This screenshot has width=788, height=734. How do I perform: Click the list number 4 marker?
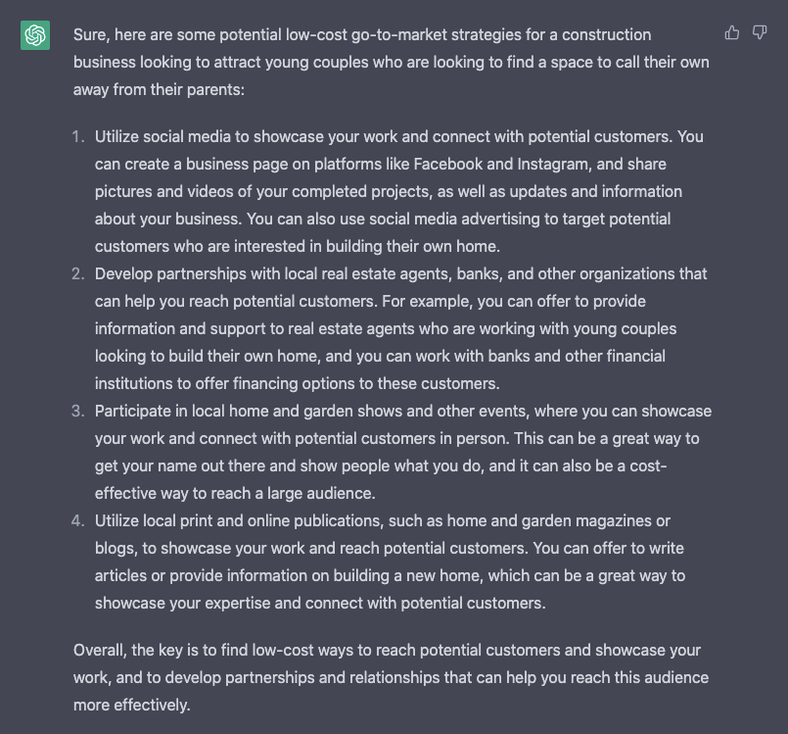point(78,520)
